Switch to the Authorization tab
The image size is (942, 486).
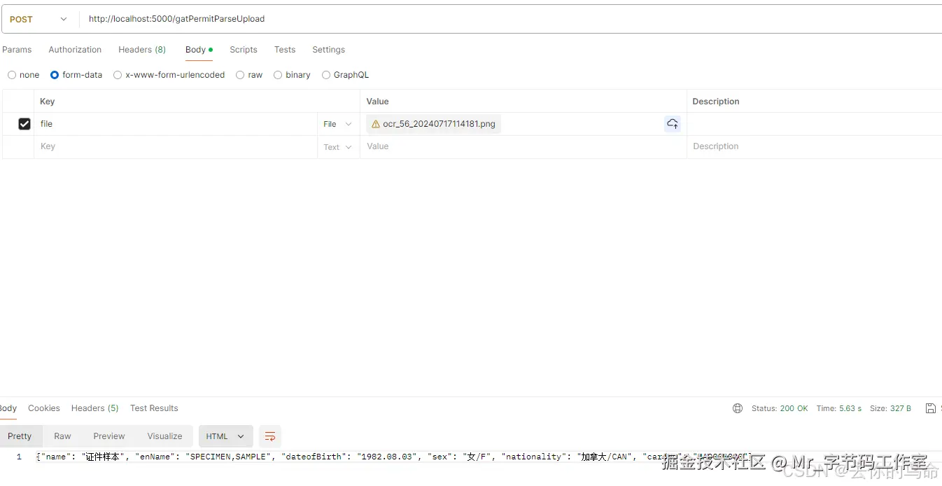click(75, 50)
